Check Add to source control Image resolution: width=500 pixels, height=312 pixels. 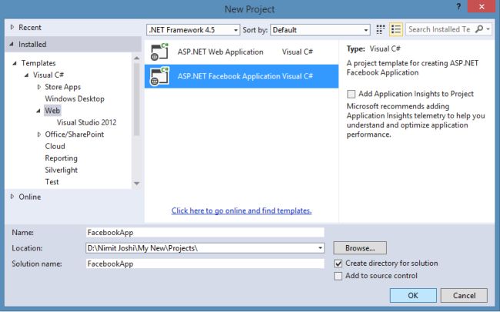click(338, 276)
